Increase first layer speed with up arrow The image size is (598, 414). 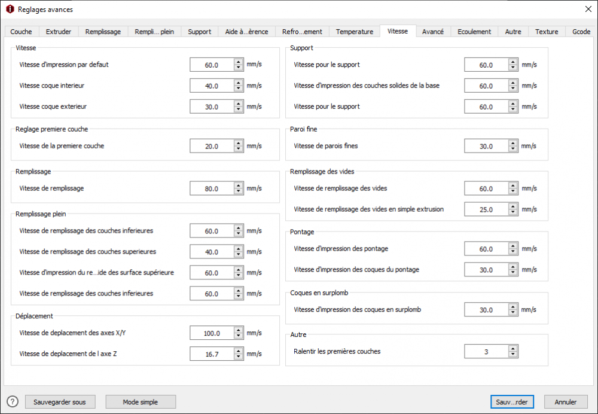(x=239, y=143)
